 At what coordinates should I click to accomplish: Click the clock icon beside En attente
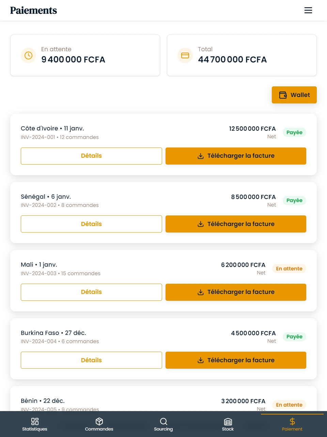(x=28, y=55)
